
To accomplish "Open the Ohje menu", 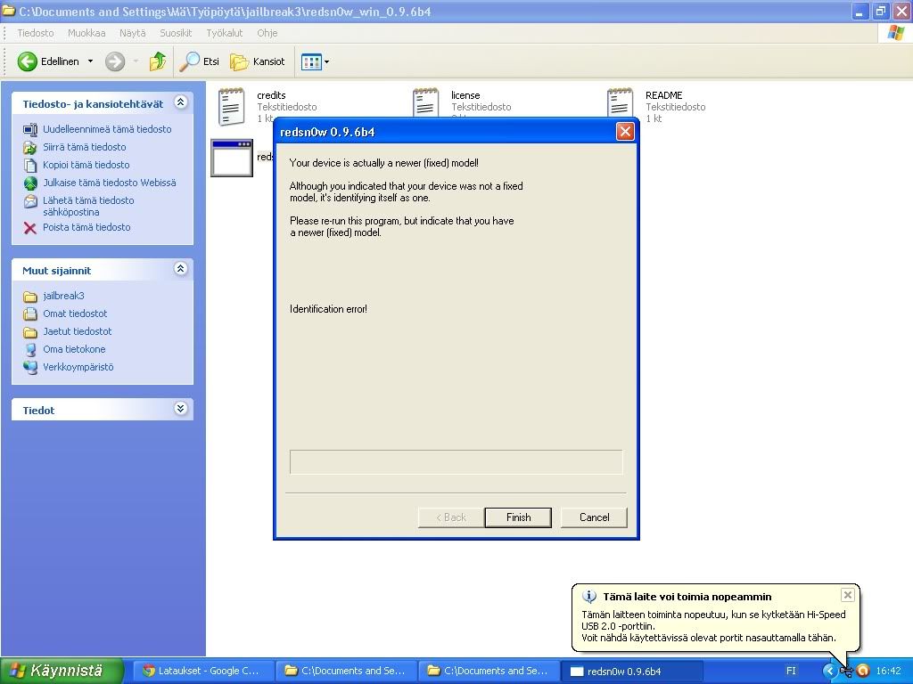I will (267, 33).
